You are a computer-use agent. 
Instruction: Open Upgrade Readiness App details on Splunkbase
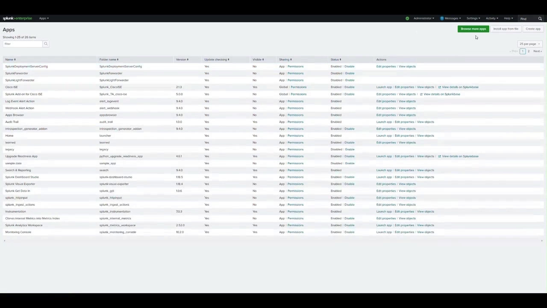tap(458, 156)
